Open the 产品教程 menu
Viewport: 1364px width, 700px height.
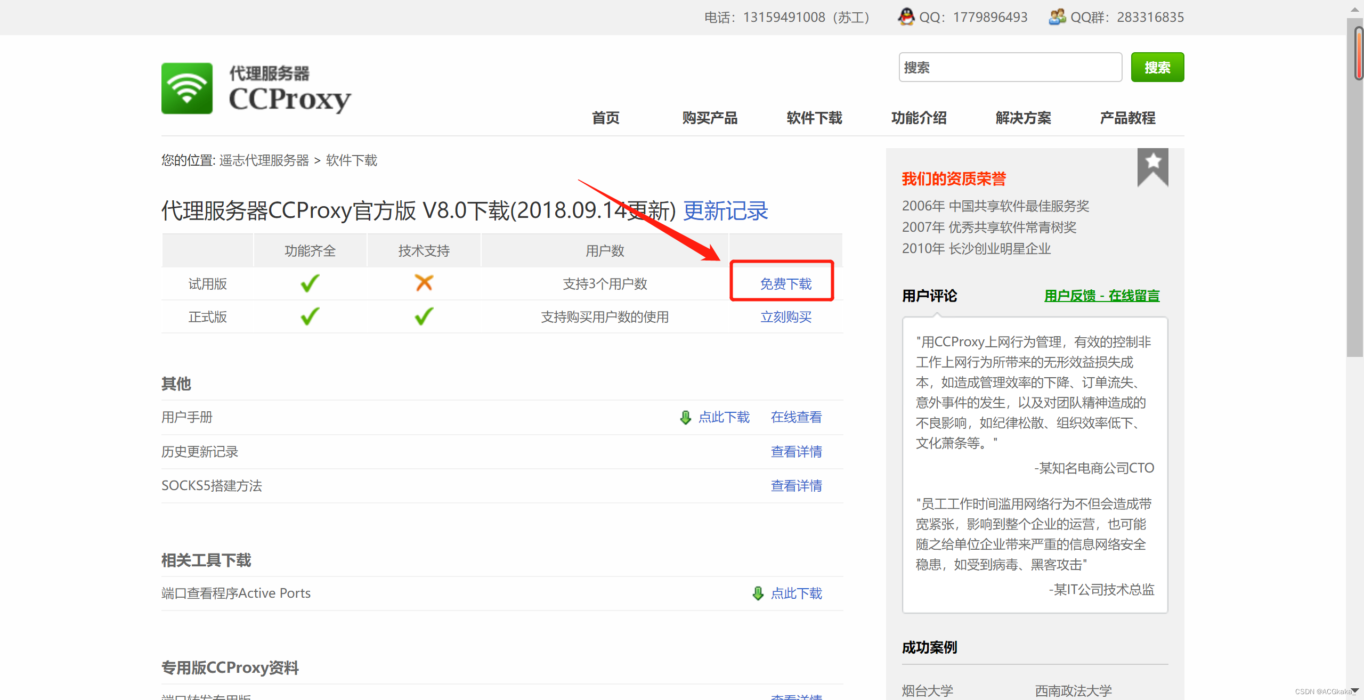pyautogui.click(x=1127, y=118)
